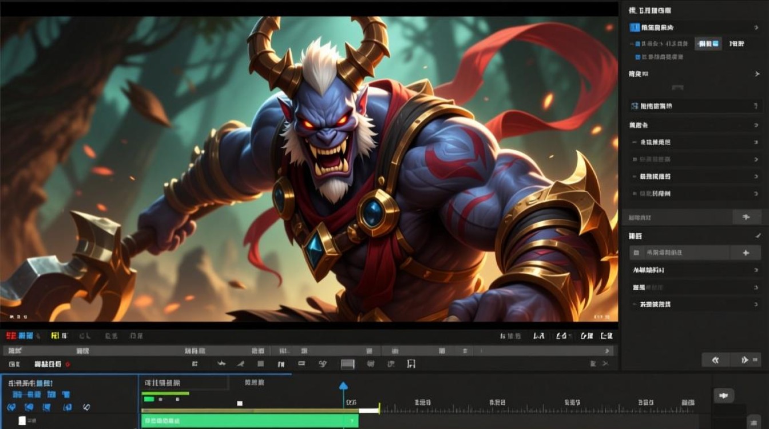Click the rewind double-chevron button in the right panel
Screen dimensions: 769x429
click(x=715, y=360)
